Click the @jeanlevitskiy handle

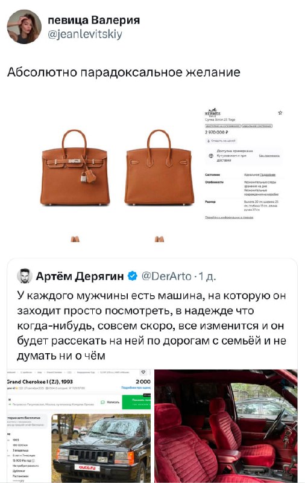[85, 34]
